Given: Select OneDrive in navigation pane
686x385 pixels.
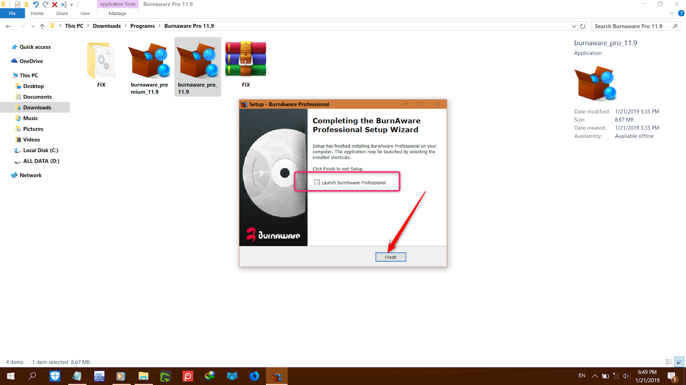Looking at the screenshot, I should coord(27,61).
